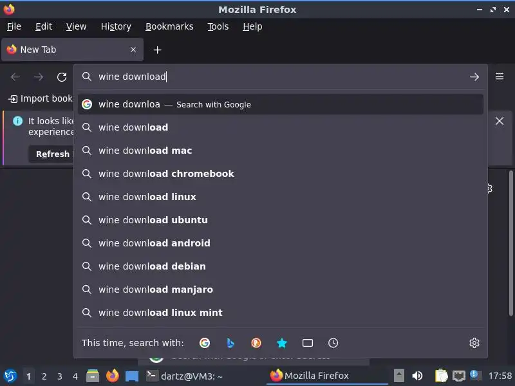Search open tabs using the tabs icon
This screenshot has width=515, height=386.
(x=308, y=343)
